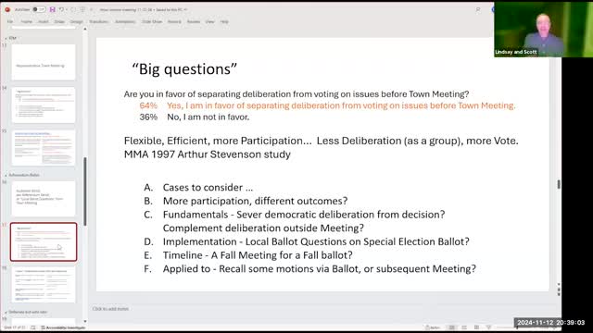Viewport: 593px width, 333px height.
Task: Click the main editor vertical scrollbar thumb
Action: pos(559,184)
